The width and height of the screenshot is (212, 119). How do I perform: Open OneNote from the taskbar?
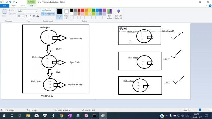[x=70, y=116]
